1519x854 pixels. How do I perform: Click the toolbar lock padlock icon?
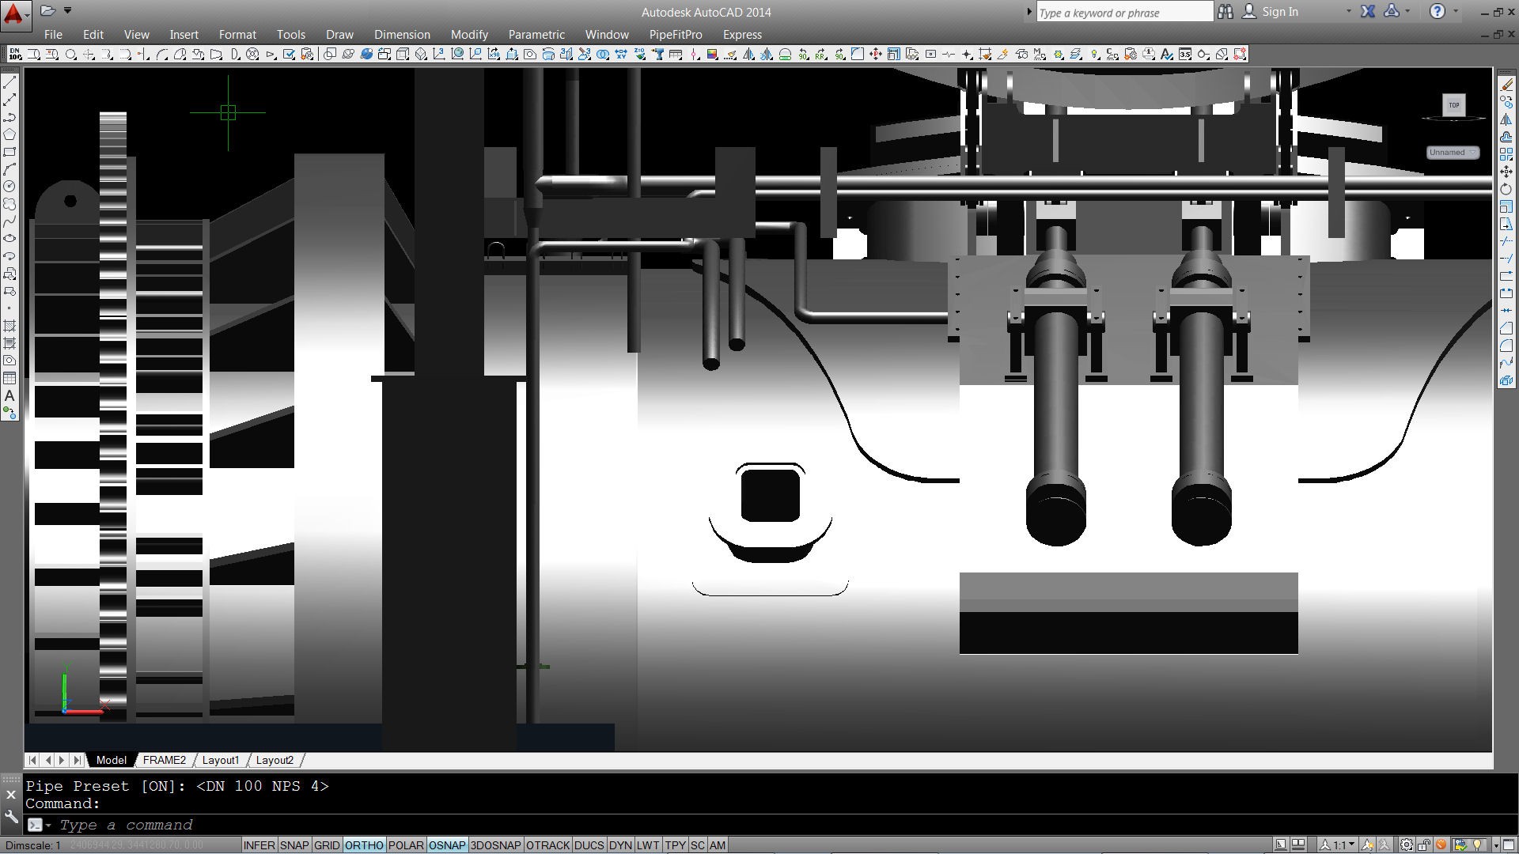point(1424,845)
